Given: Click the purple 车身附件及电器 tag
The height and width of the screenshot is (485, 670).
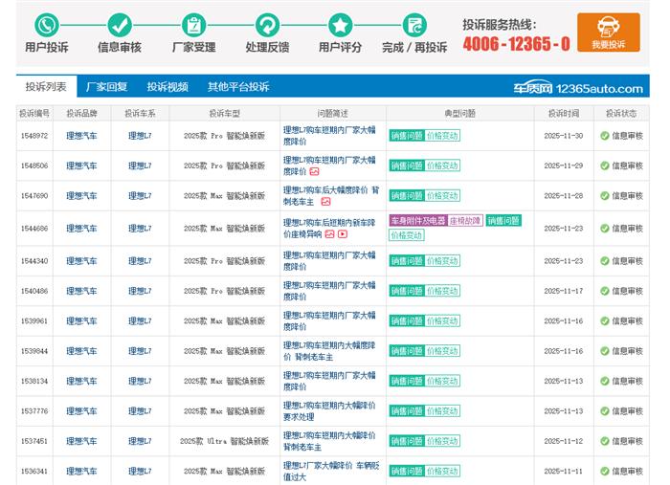Looking at the screenshot, I should coord(418,221).
